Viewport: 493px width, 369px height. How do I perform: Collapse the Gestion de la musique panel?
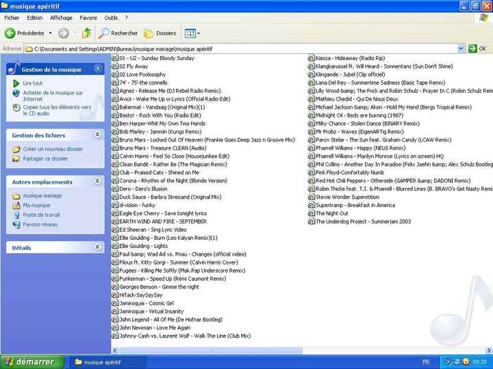[x=98, y=68]
